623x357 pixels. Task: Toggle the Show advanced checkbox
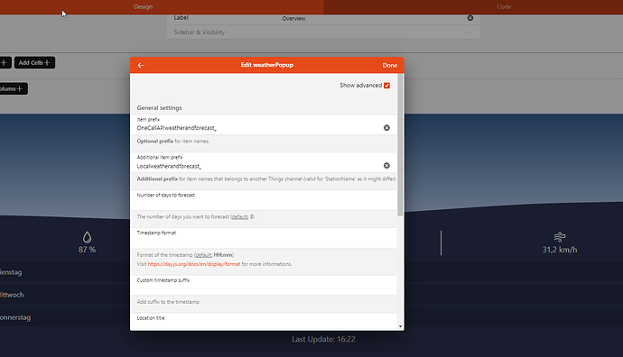point(386,86)
